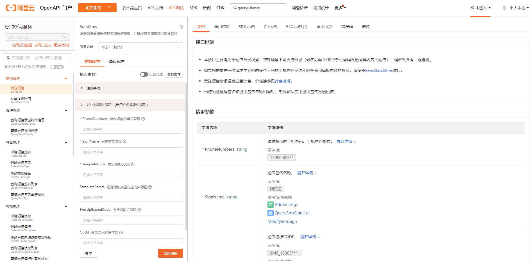Switch to the 流控 tab

(366, 27)
